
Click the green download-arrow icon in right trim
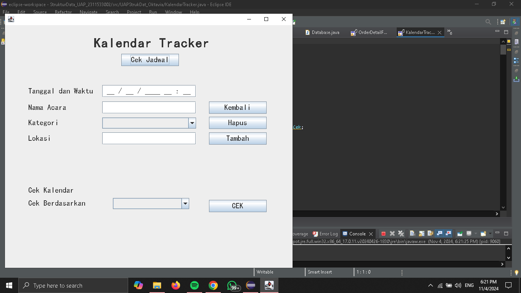click(516, 79)
